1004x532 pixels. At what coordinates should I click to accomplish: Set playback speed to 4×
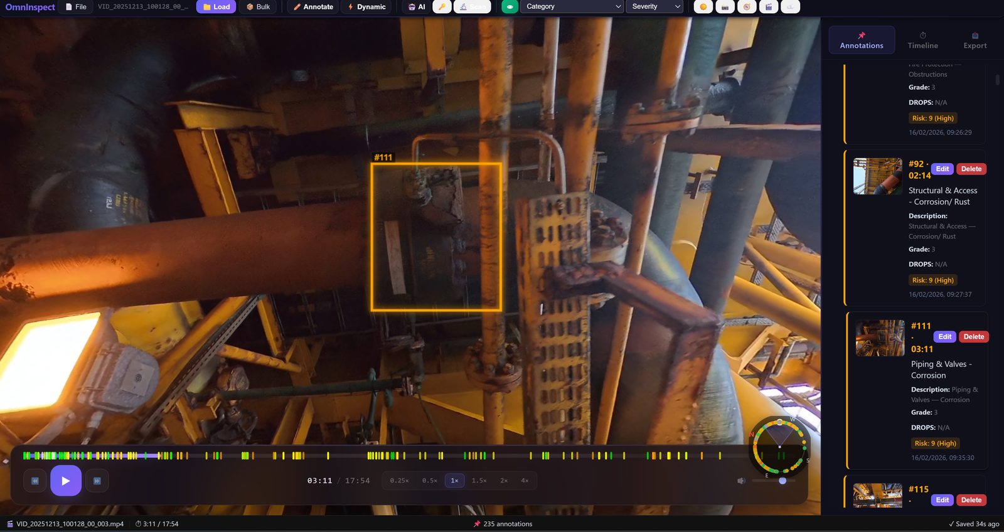tap(525, 481)
